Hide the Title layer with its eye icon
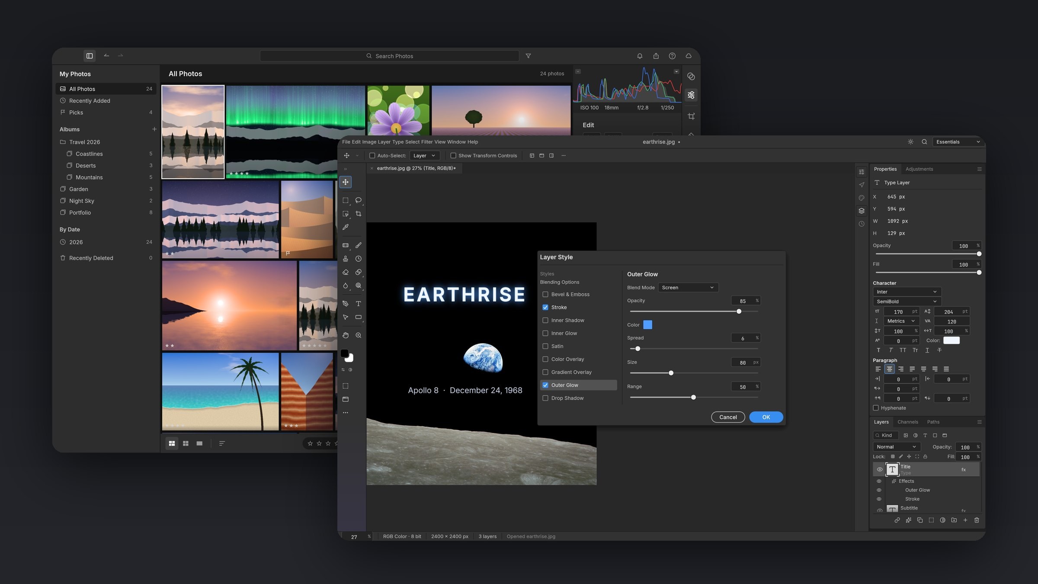Image resolution: width=1038 pixels, height=584 pixels. [x=879, y=469]
